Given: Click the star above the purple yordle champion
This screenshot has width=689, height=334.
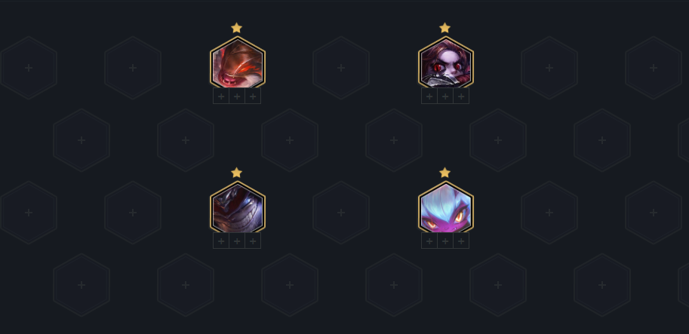Looking at the screenshot, I should point(444,173).
